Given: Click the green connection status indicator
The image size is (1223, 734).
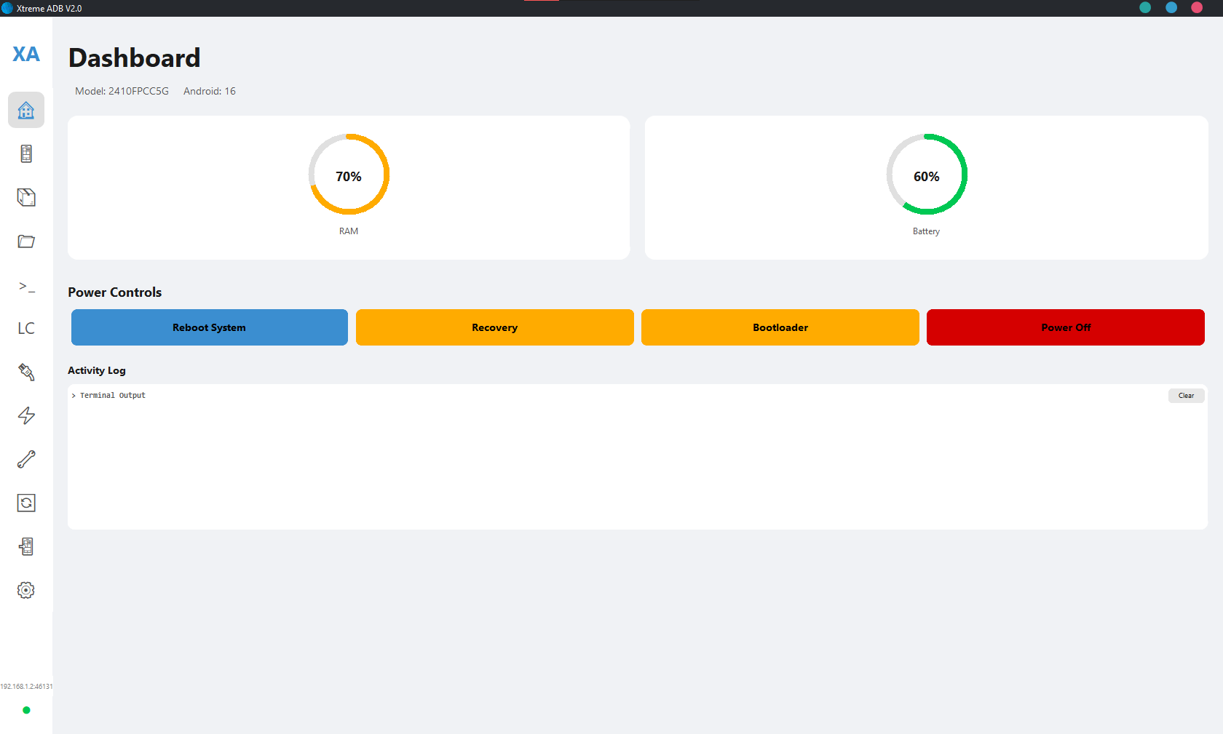Looking at the screenshot, I should pos(25,711).
